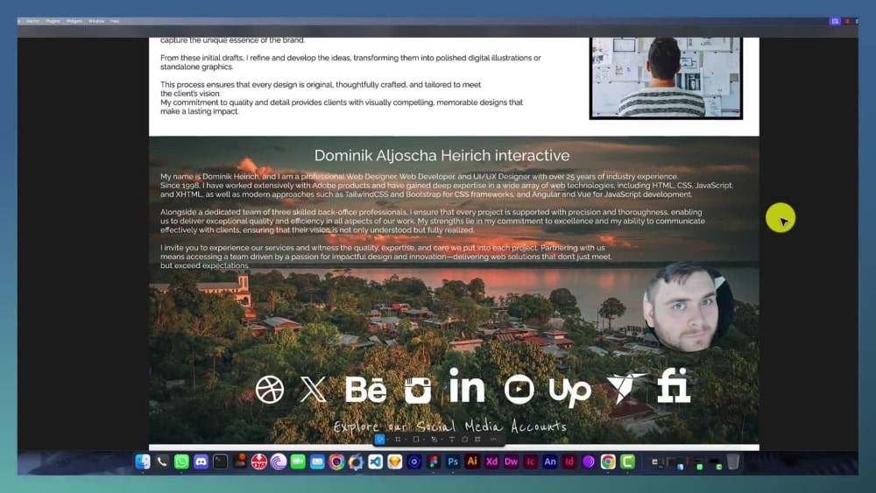876x493 pixels.
Task: Select paragraph starting 'My name is Dominik Heirich'
Action: coord(447,186)
